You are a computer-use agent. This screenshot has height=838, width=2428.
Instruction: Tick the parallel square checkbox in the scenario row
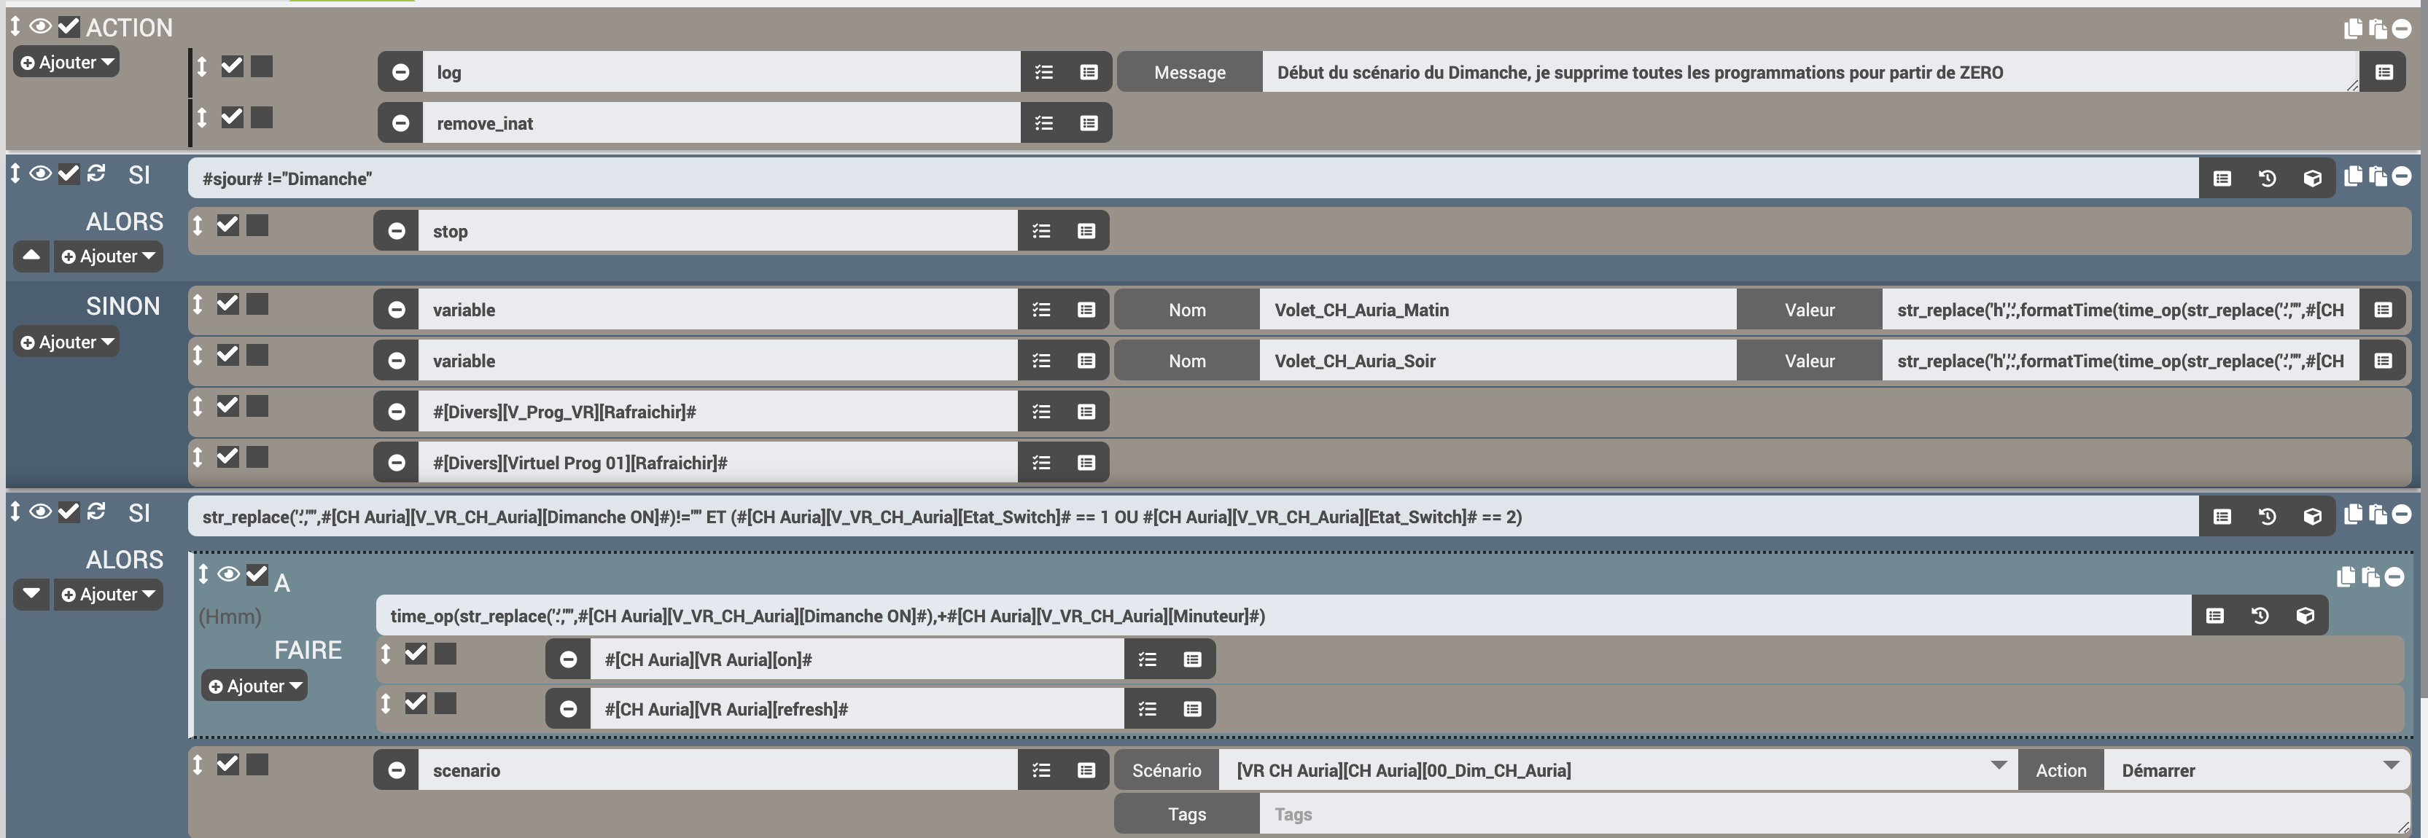(257, 764)
